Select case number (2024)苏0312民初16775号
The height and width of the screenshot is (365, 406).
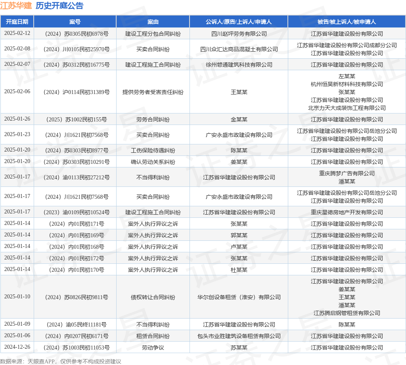(77, 65)
